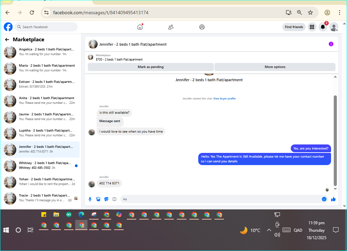Click the attach photo icon
347x251 pixels.
98,199
